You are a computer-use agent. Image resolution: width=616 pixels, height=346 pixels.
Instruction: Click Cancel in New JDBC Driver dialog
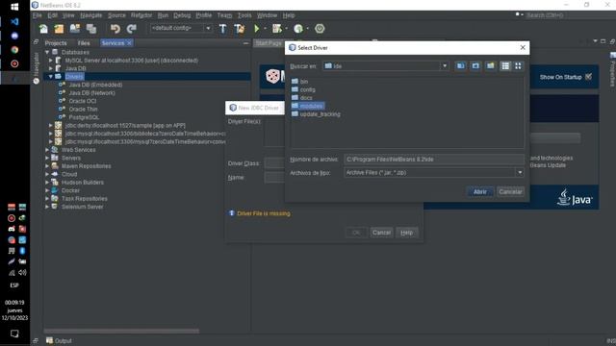[x=381, y=233]
